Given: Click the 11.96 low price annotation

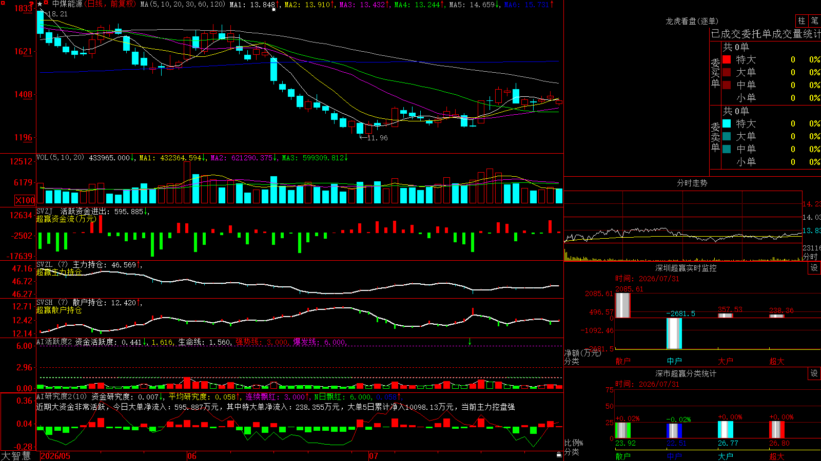Looking at the screenshot, I should [x=378, y=138].
